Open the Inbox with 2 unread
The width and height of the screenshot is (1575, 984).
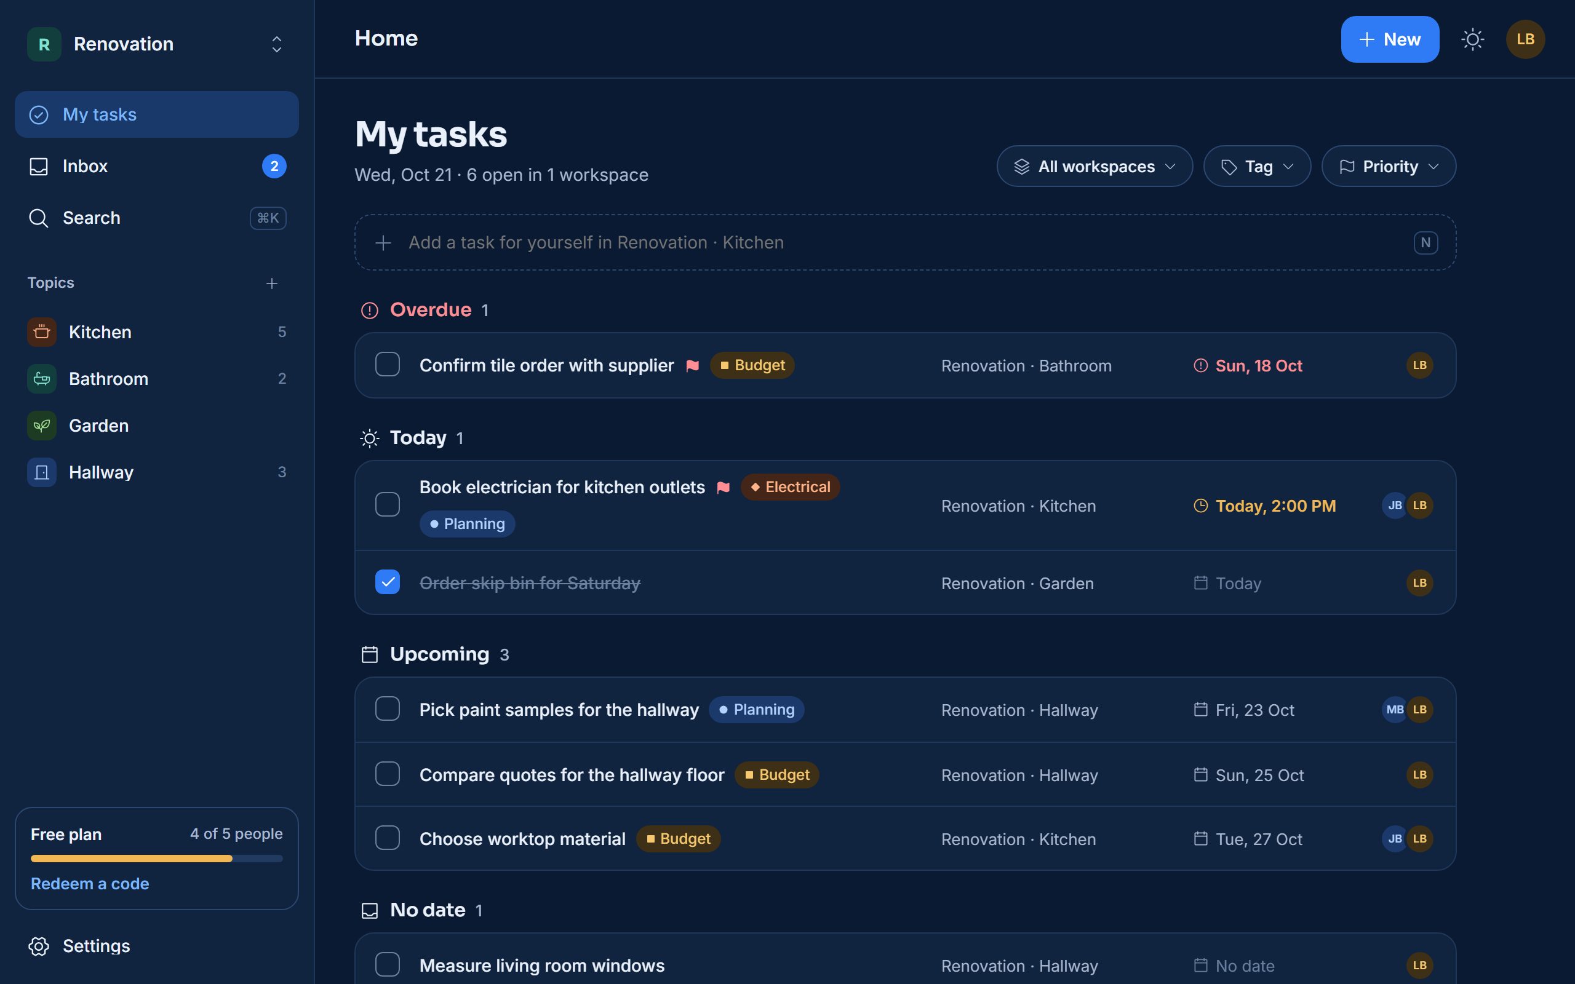click(157, 167)
